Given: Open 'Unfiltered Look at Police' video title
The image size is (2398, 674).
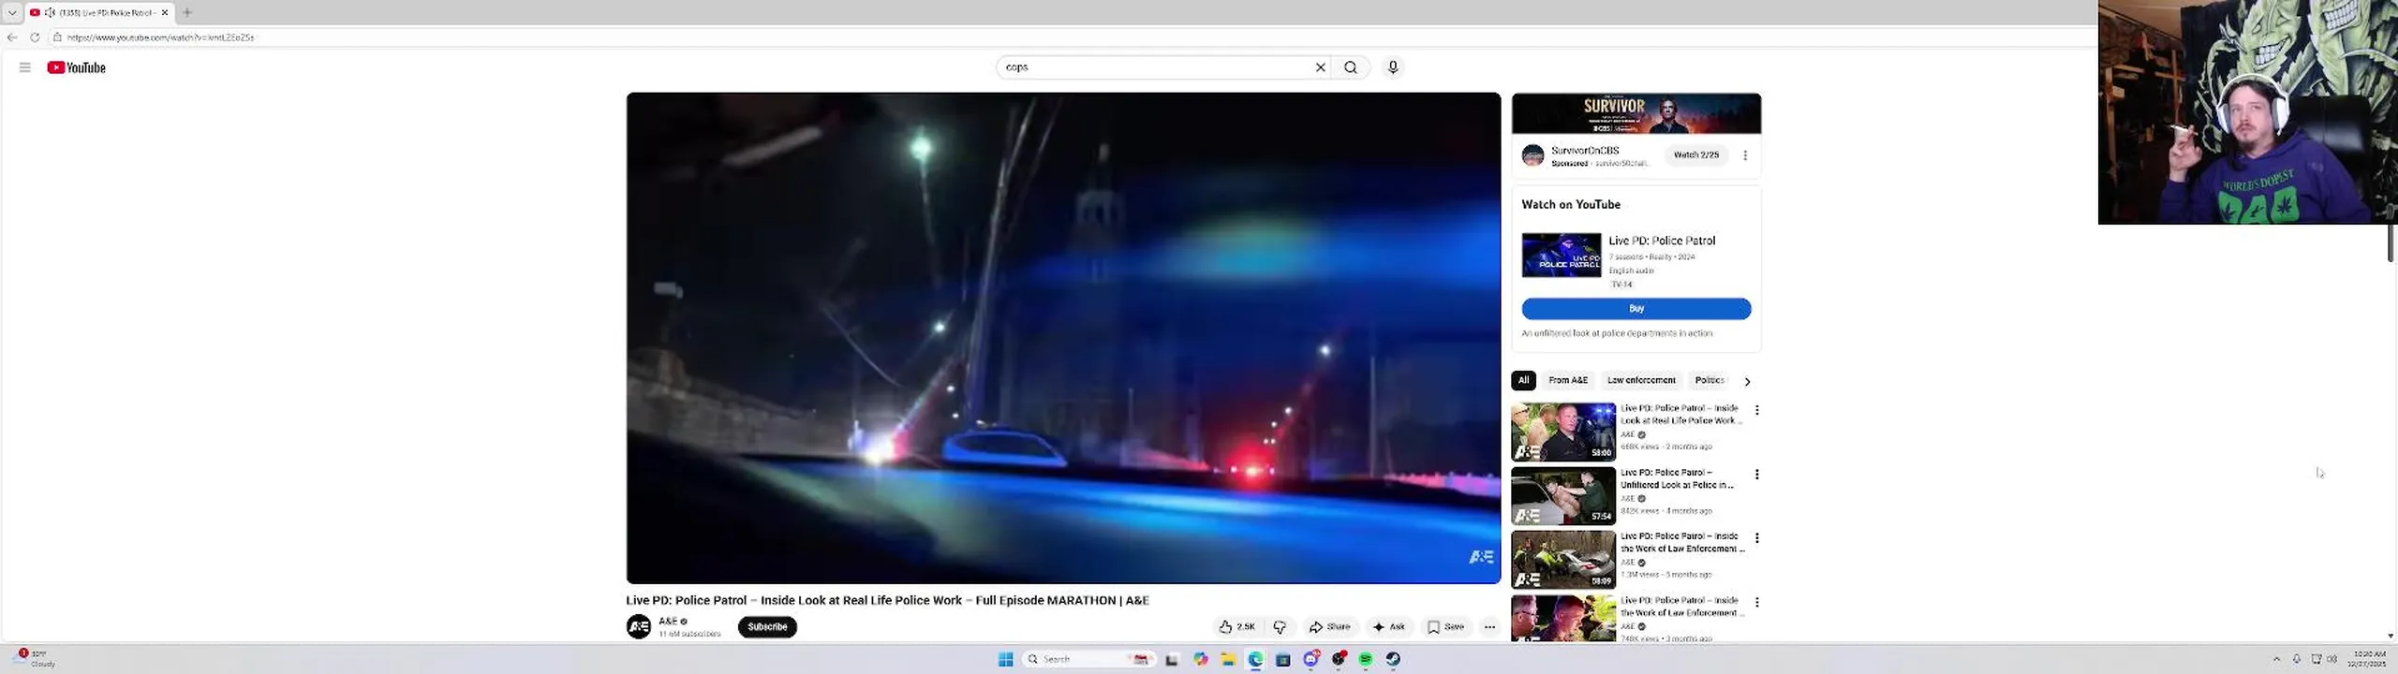Looking at the screenshot, I should click(x=1677, y=478).
